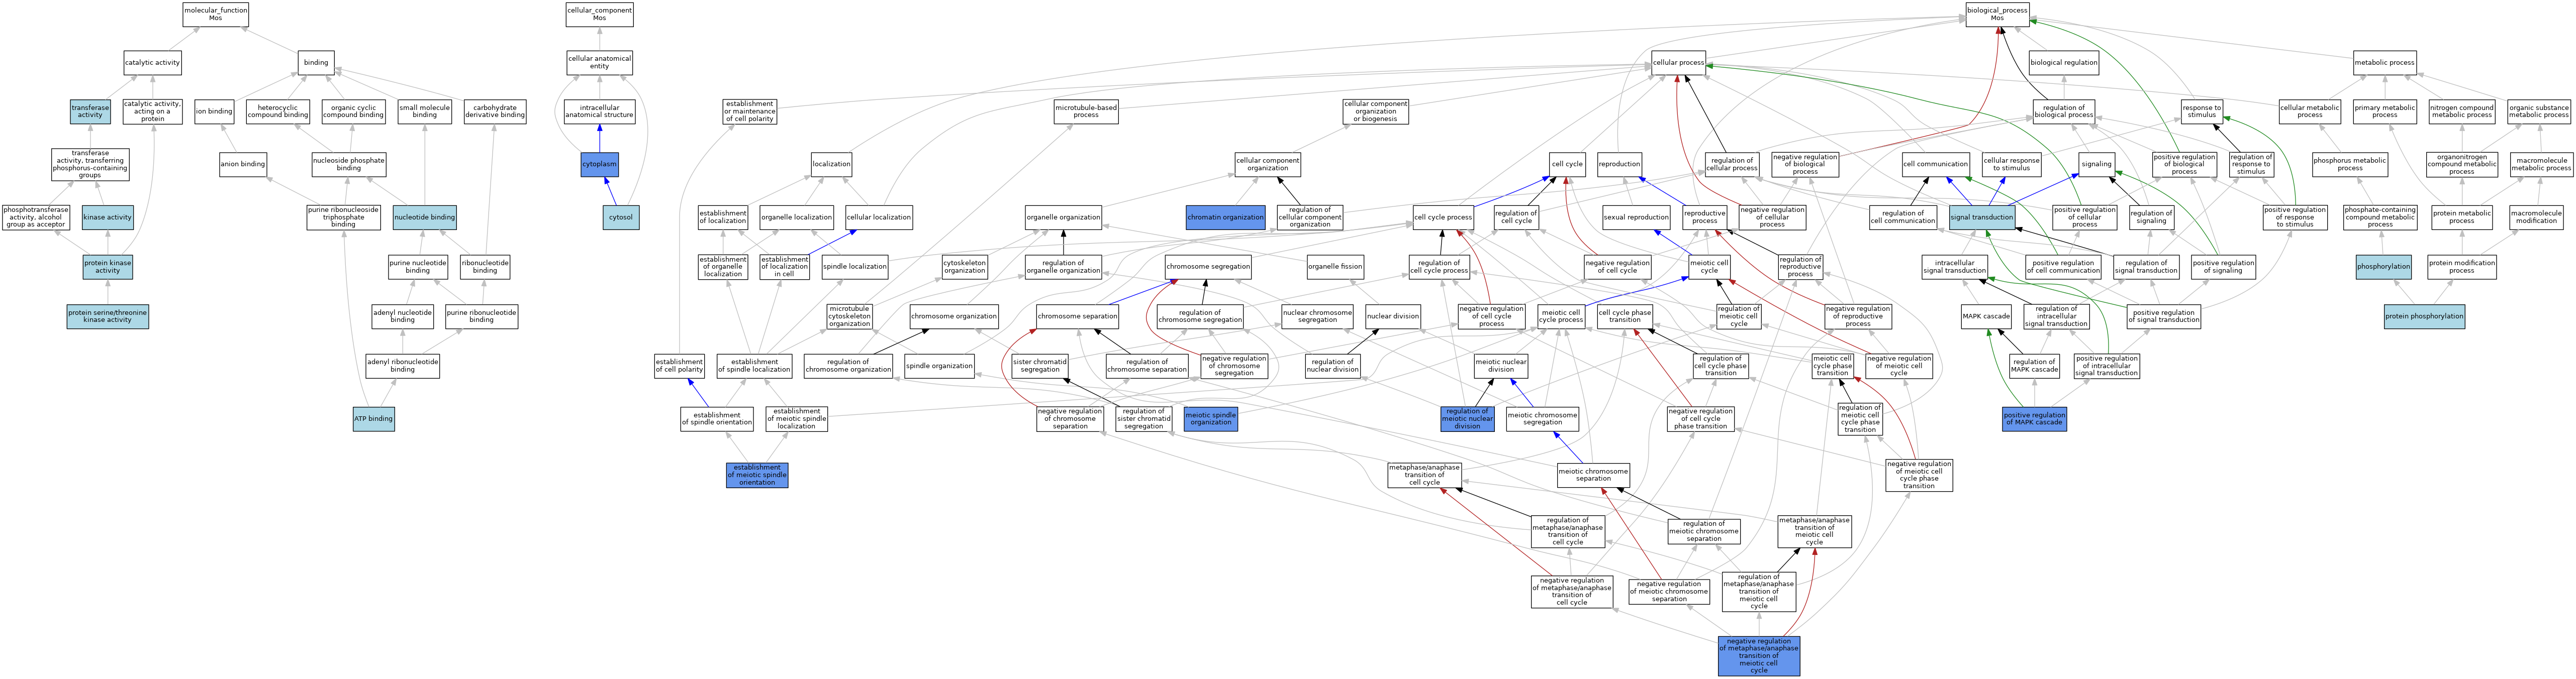2576x679 pixels.
Task: Click the blue 'cytoplasm' node
Action: tap(599, 164)
